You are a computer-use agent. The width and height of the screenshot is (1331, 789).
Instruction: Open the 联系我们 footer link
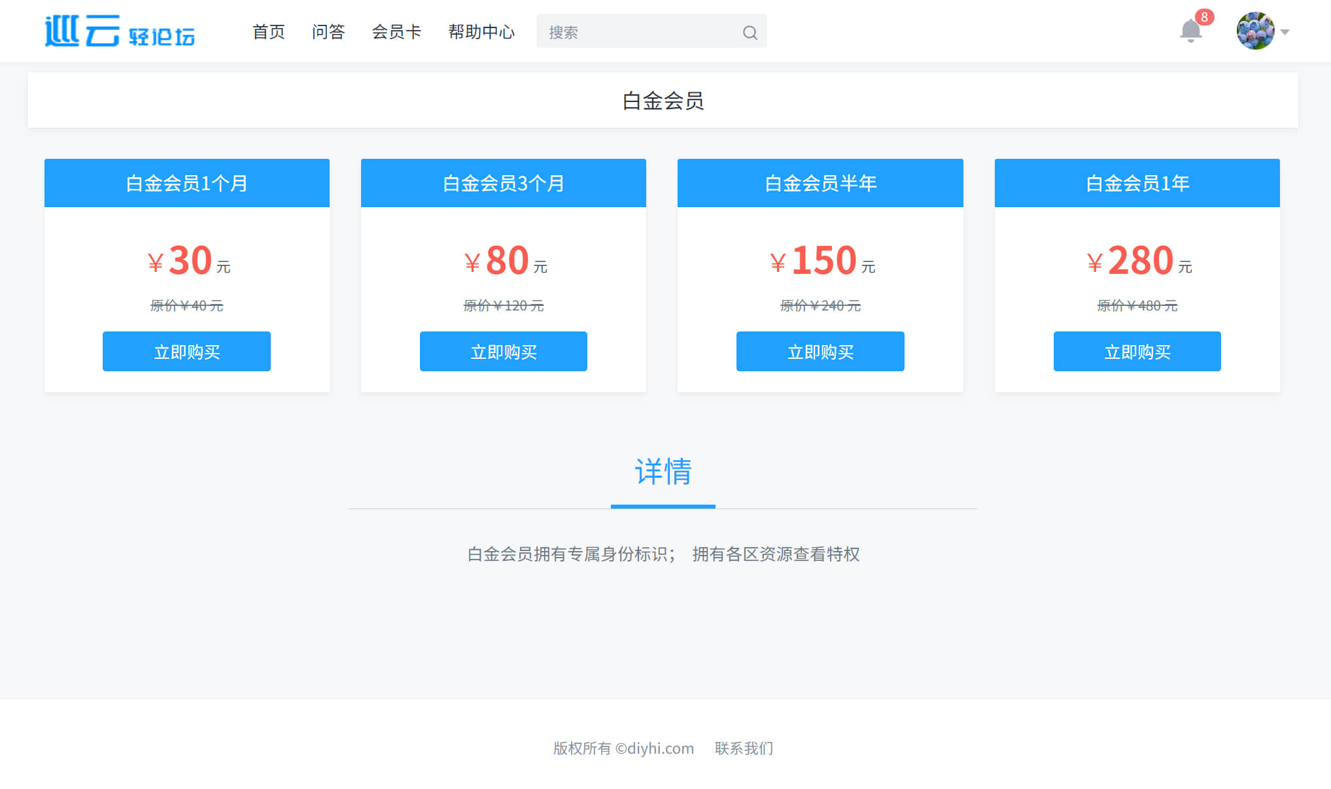744,748
